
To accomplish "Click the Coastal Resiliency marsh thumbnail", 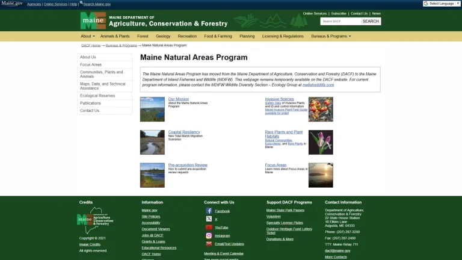I will pos(152,142).
